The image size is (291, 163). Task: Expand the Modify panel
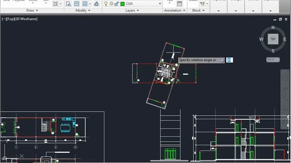[x=83, y=10]
